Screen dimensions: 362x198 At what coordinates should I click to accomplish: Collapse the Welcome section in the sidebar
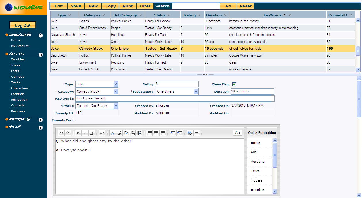tap(41, 35)
